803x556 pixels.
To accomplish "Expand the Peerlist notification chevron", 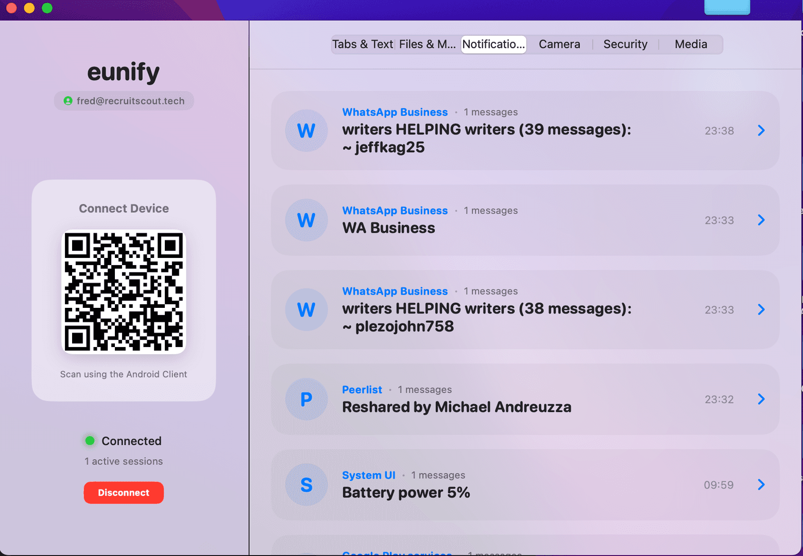I will click(x=761, y=399).
